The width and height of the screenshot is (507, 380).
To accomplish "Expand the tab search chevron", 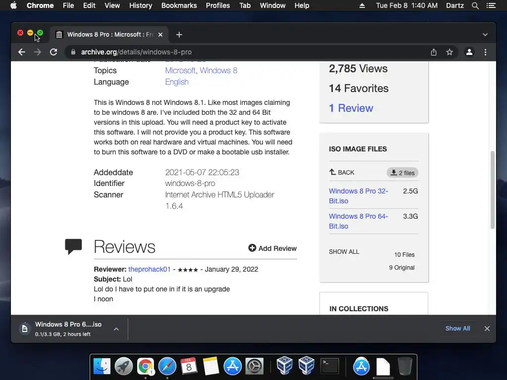I will [485, 35].
